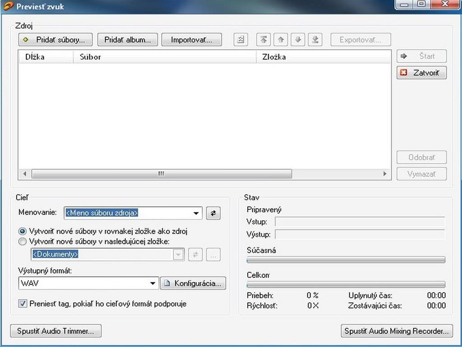Click the right scroll arrow of file list
The width and height of the screenshot is (462, 347).
(x=384, y=174)
